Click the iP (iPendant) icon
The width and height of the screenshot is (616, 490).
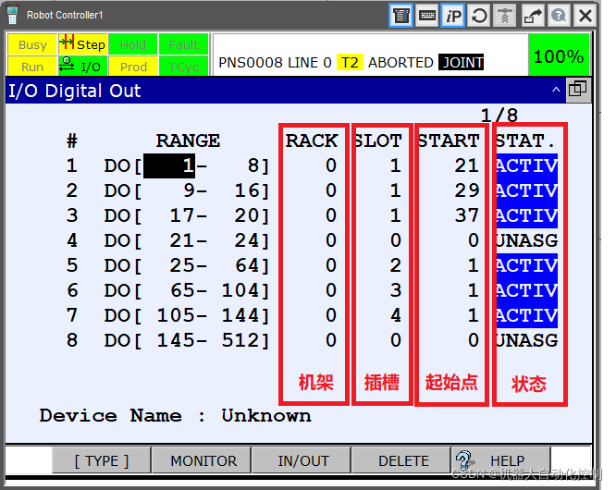(x=453, y=16)
